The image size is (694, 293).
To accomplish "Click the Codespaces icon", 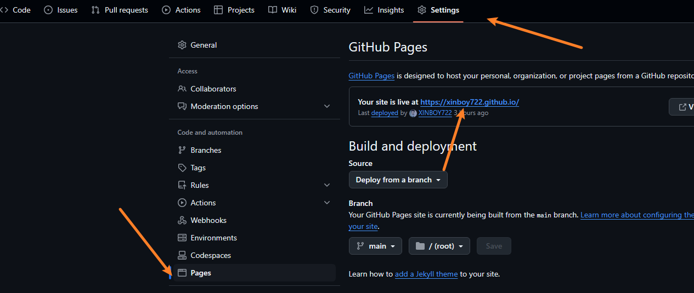I will tap(182, 255).
